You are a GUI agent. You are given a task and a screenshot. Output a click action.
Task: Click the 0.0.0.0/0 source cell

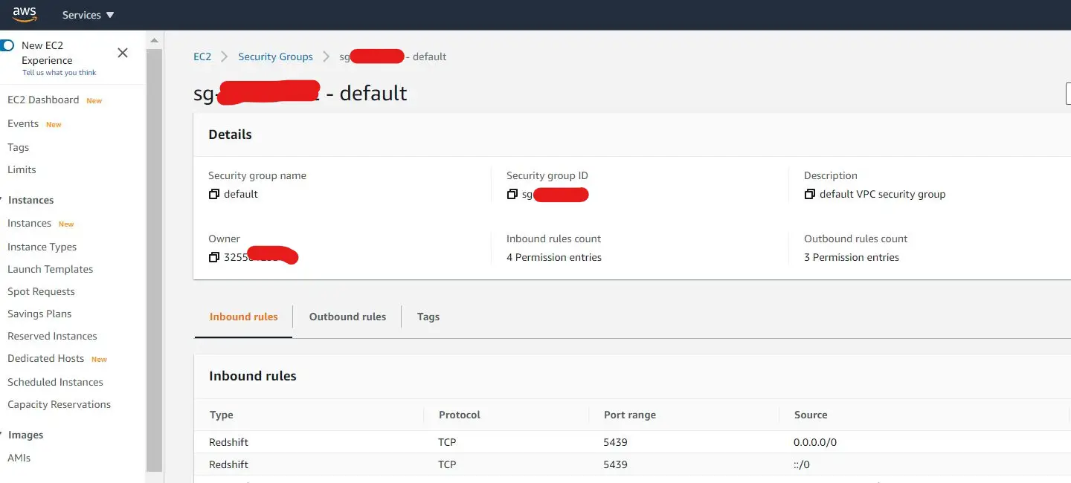coord(815,442)
